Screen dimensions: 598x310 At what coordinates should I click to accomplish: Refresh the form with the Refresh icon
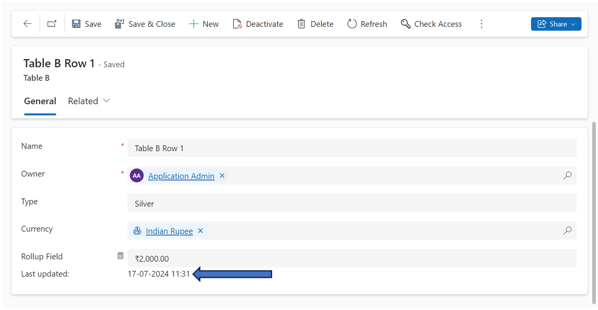pyautogui.click(x=352, y=24)
